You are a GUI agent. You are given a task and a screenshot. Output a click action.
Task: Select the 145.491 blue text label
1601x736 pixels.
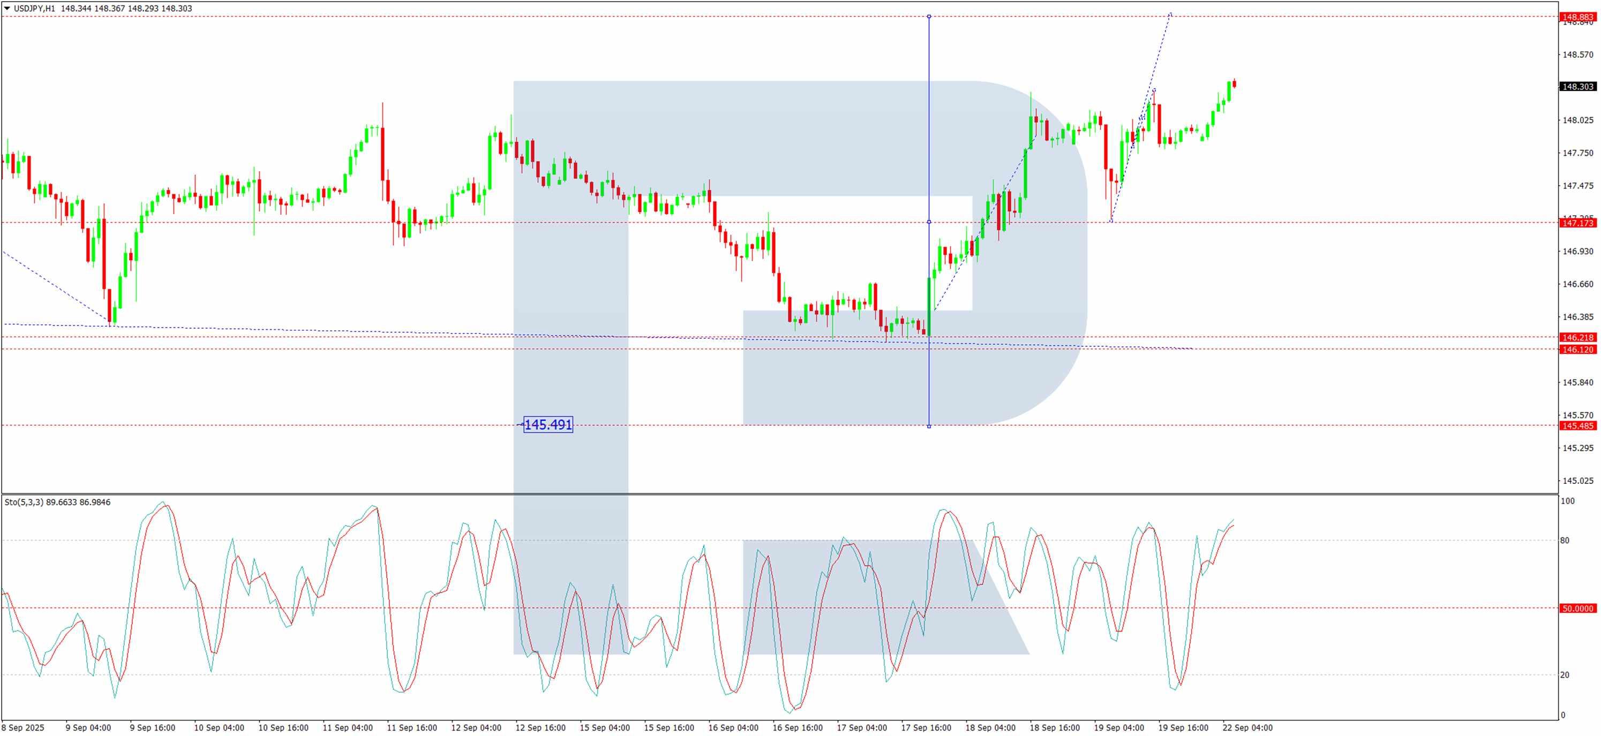point(547,425)
